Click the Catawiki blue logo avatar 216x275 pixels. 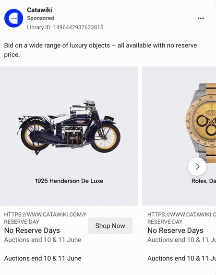point(13,18)
